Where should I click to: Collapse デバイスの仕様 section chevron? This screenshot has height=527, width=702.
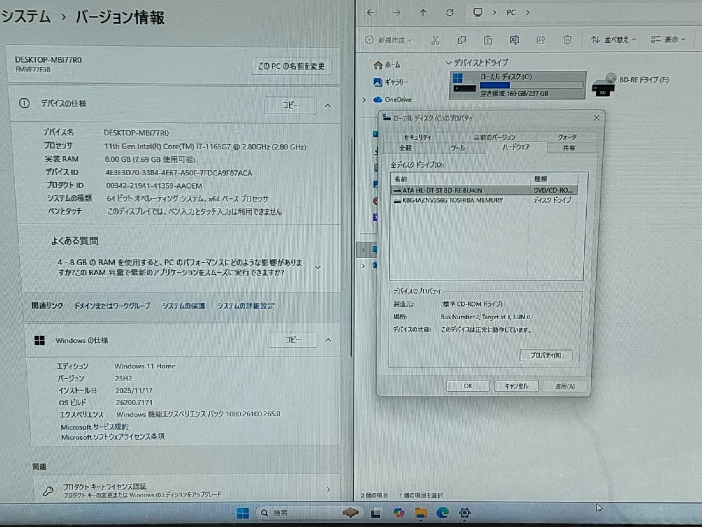(x=328, y=105)
